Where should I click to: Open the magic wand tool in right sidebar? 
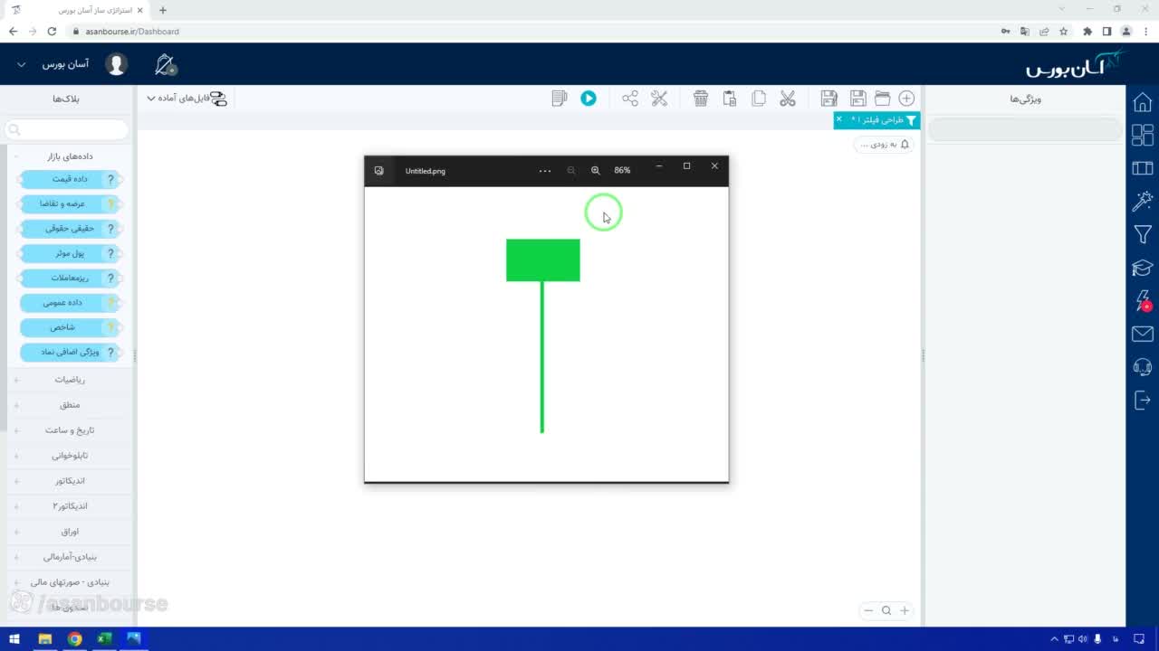pyautogui.click(x=1143, y=201)
